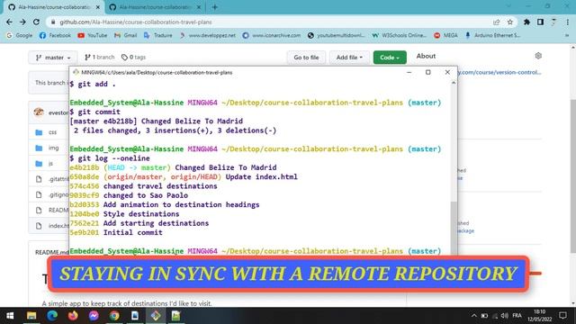Open Microsoft Edge from taskbar
576x324 pixels.
(x=52, y=316)
